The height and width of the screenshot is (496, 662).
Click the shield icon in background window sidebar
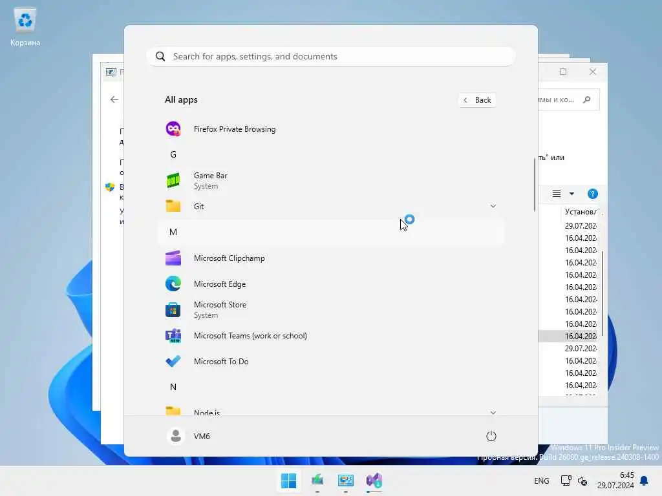pyautogui.click(x=110, y=187)
